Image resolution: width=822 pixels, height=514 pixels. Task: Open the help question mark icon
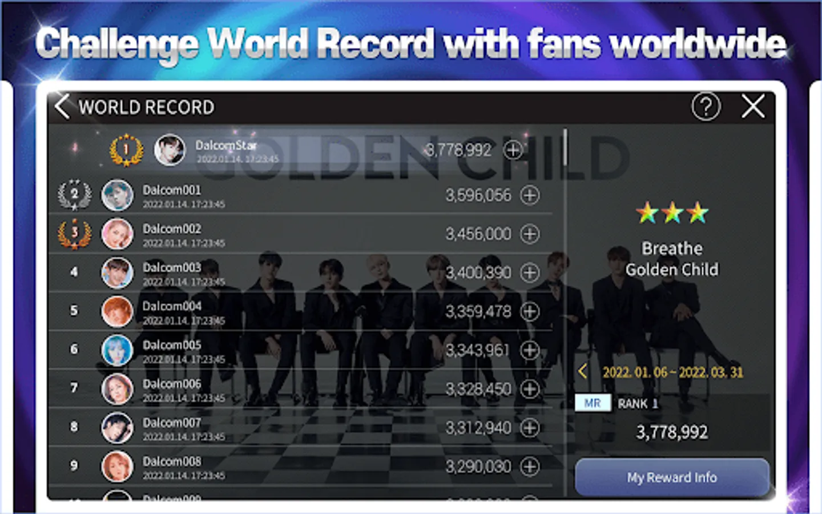pyautogui.click(x=706, y=106)
